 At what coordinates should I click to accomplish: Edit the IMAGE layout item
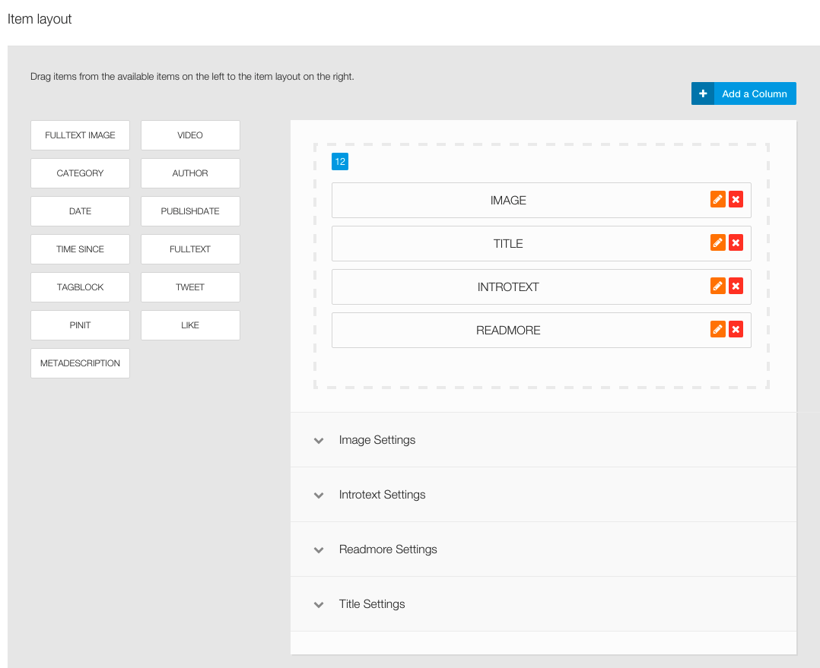coord(717,200)
